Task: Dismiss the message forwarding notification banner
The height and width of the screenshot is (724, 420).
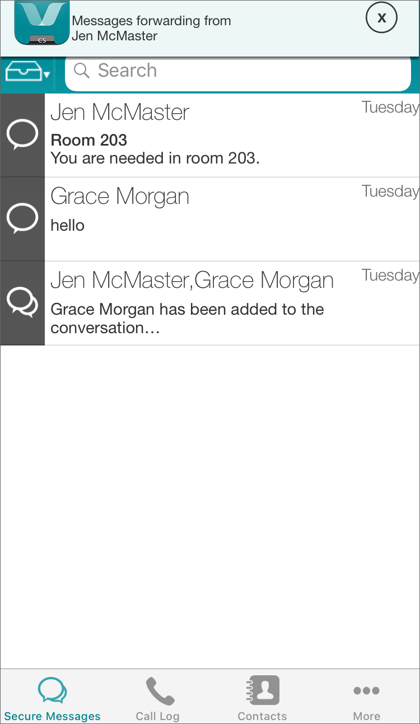Action: point(381,18)
